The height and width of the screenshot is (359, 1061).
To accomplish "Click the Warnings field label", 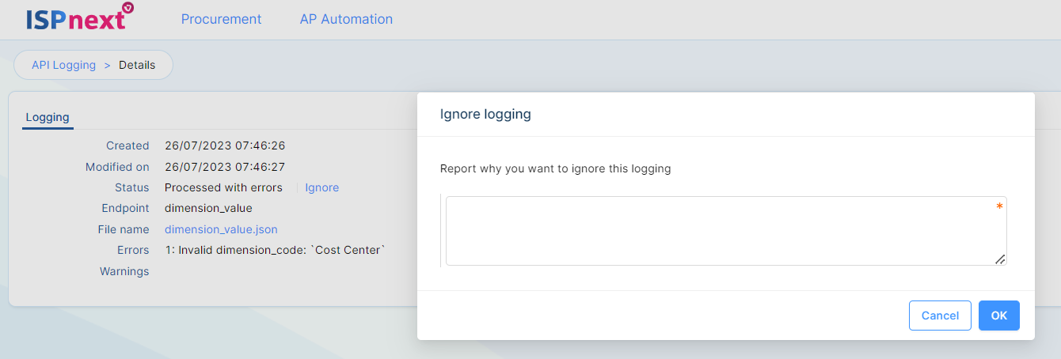I will pyautogui.click(x=124, y=271).
